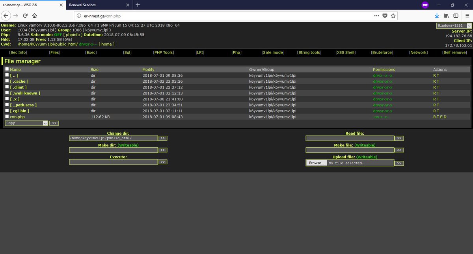Check the .well-known directory checkbox
This screenshot has width=473, height=254.
coord(7,93)
